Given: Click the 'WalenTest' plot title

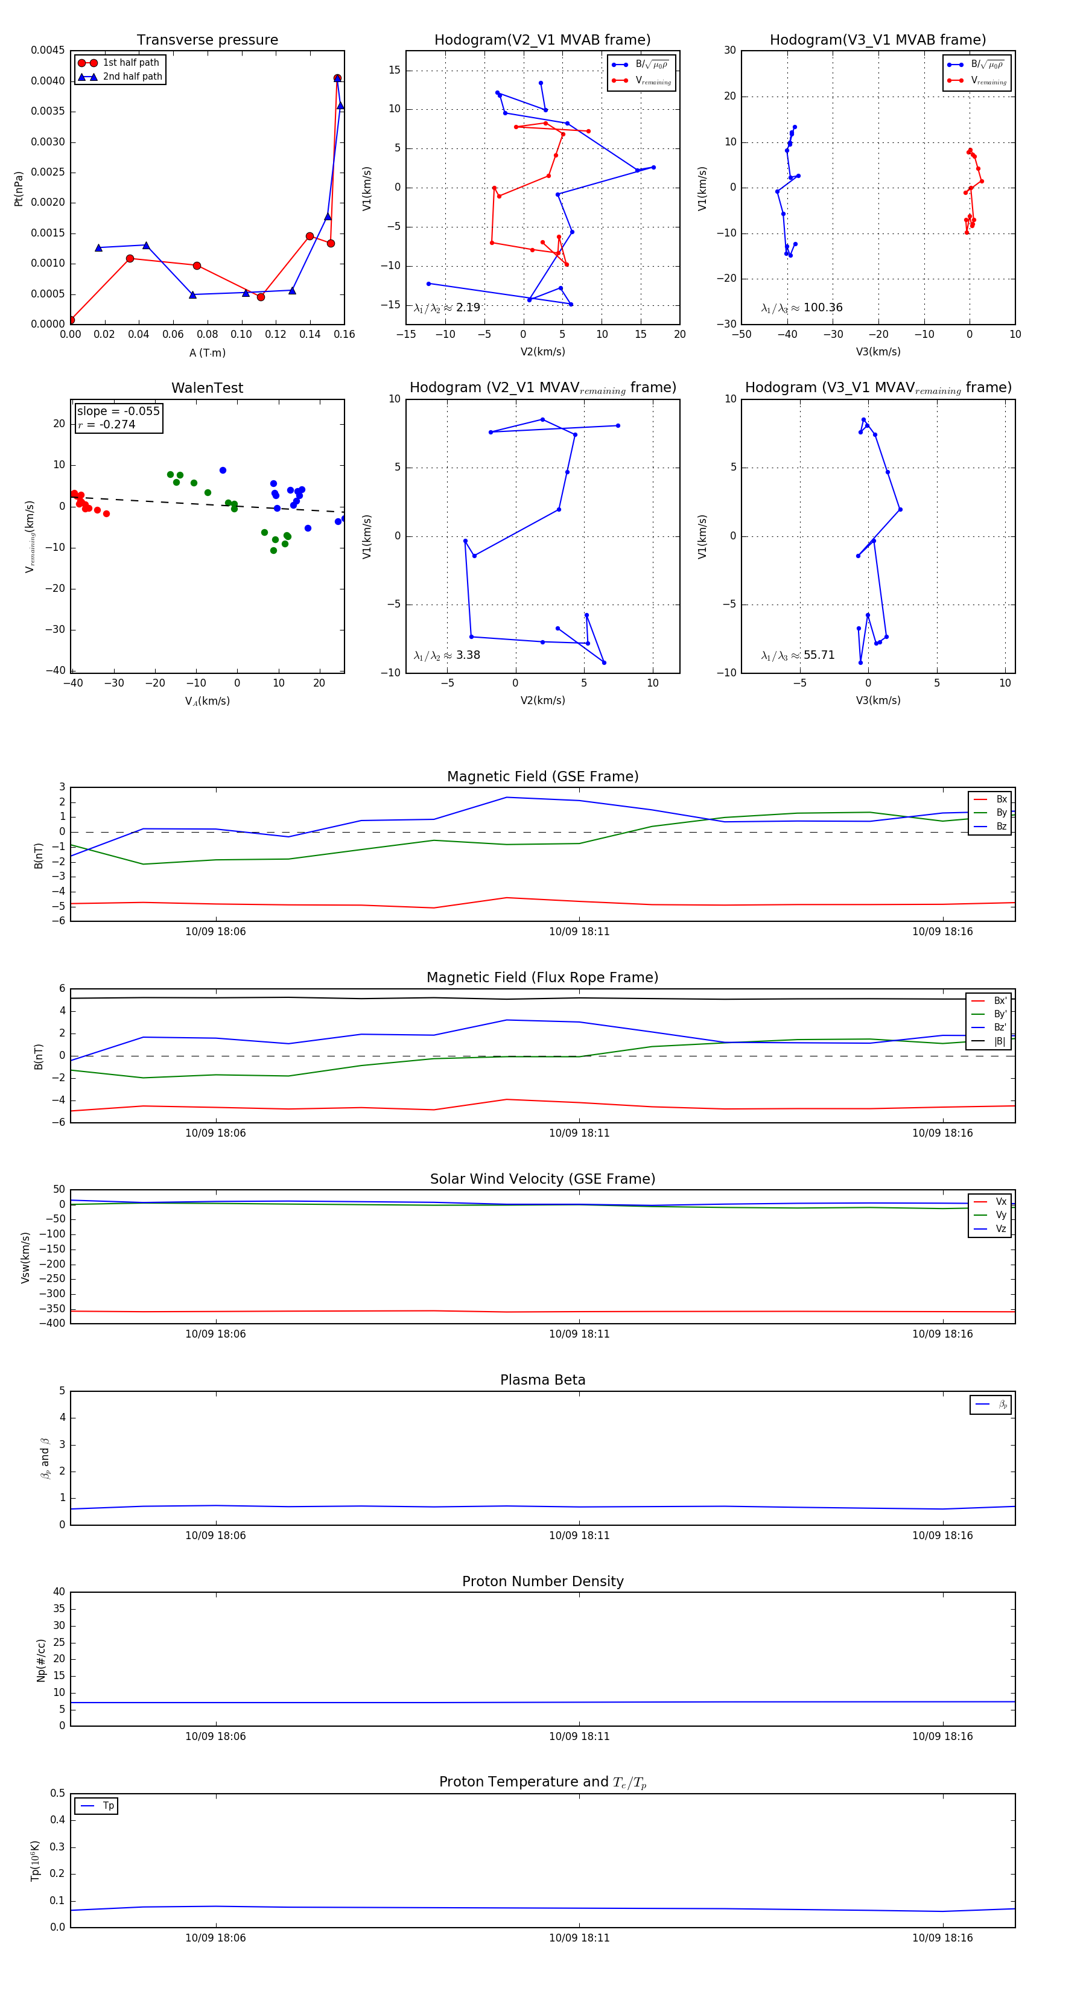Looking at the screenshot, I should click(207, 388).
